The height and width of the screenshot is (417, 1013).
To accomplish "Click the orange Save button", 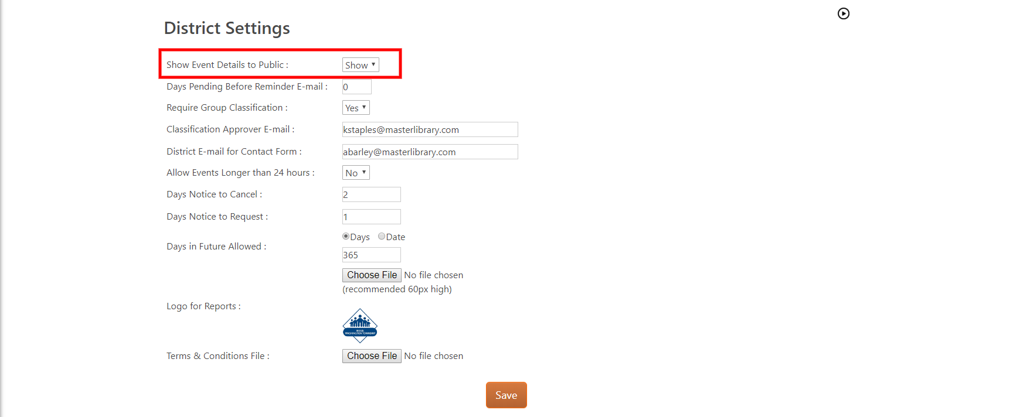I will (x=506, y=395).
